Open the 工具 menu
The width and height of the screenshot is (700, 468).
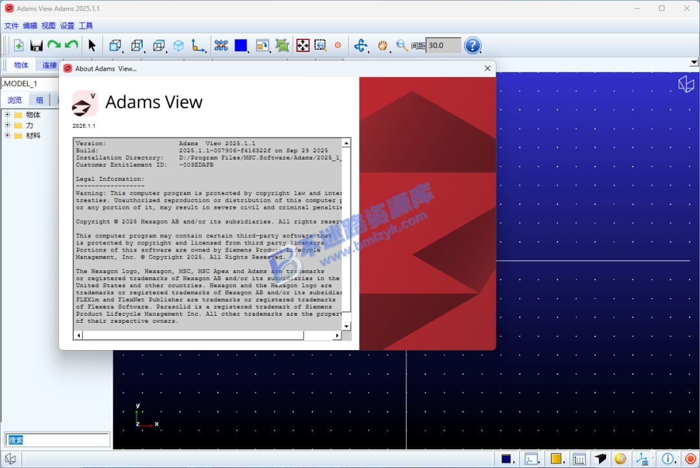click(86, 25)
